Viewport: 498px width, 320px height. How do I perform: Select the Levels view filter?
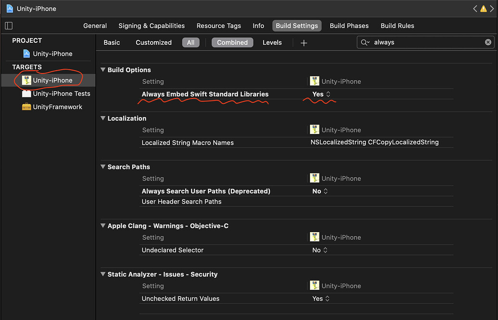click(x=272, y=42)
